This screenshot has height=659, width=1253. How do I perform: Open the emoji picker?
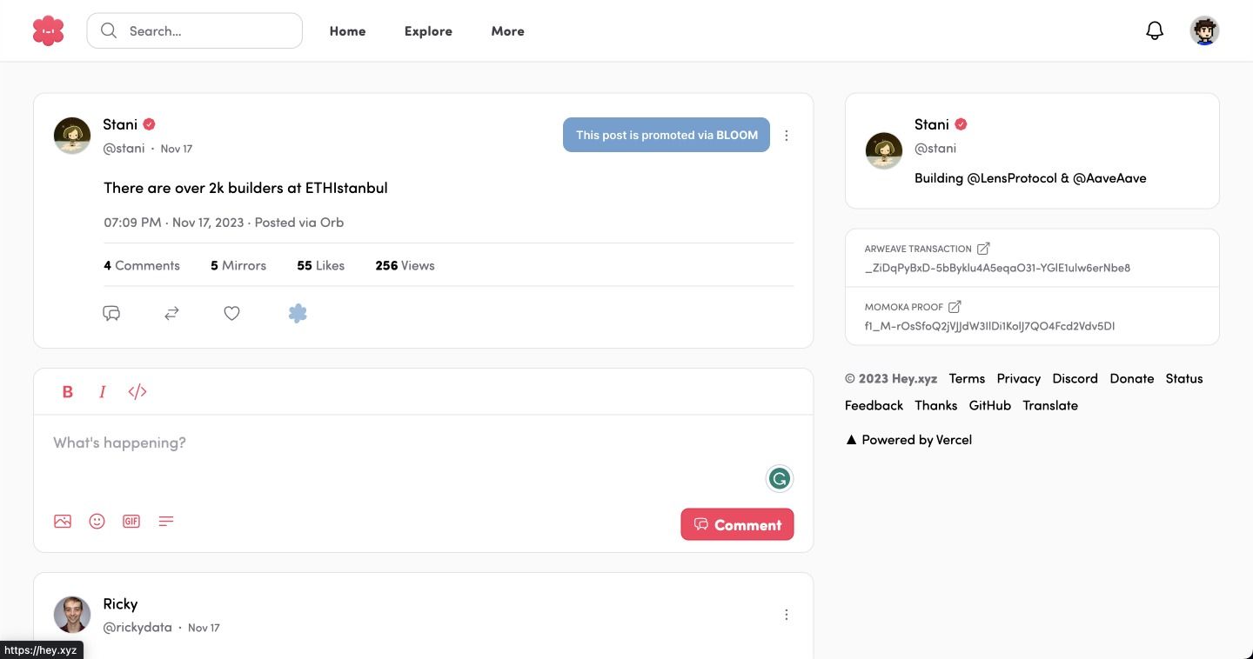pos(97,521)
